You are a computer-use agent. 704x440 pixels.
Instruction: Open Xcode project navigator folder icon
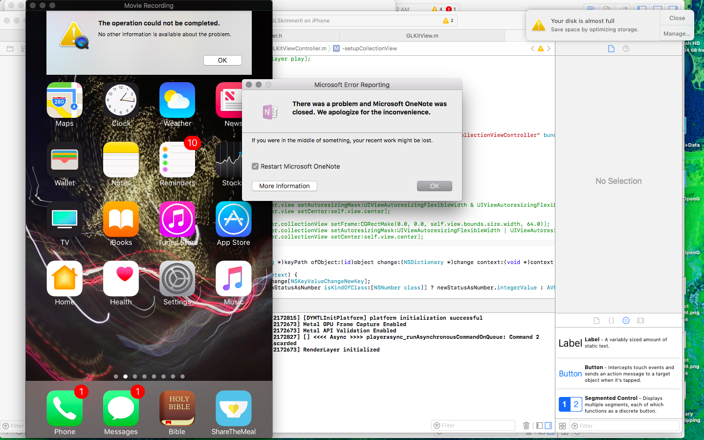pos(10,49)
